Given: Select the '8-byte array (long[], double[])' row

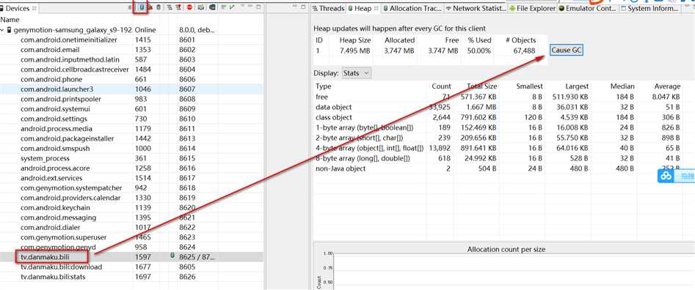Looking at the screenshot, I should point(498,158).
